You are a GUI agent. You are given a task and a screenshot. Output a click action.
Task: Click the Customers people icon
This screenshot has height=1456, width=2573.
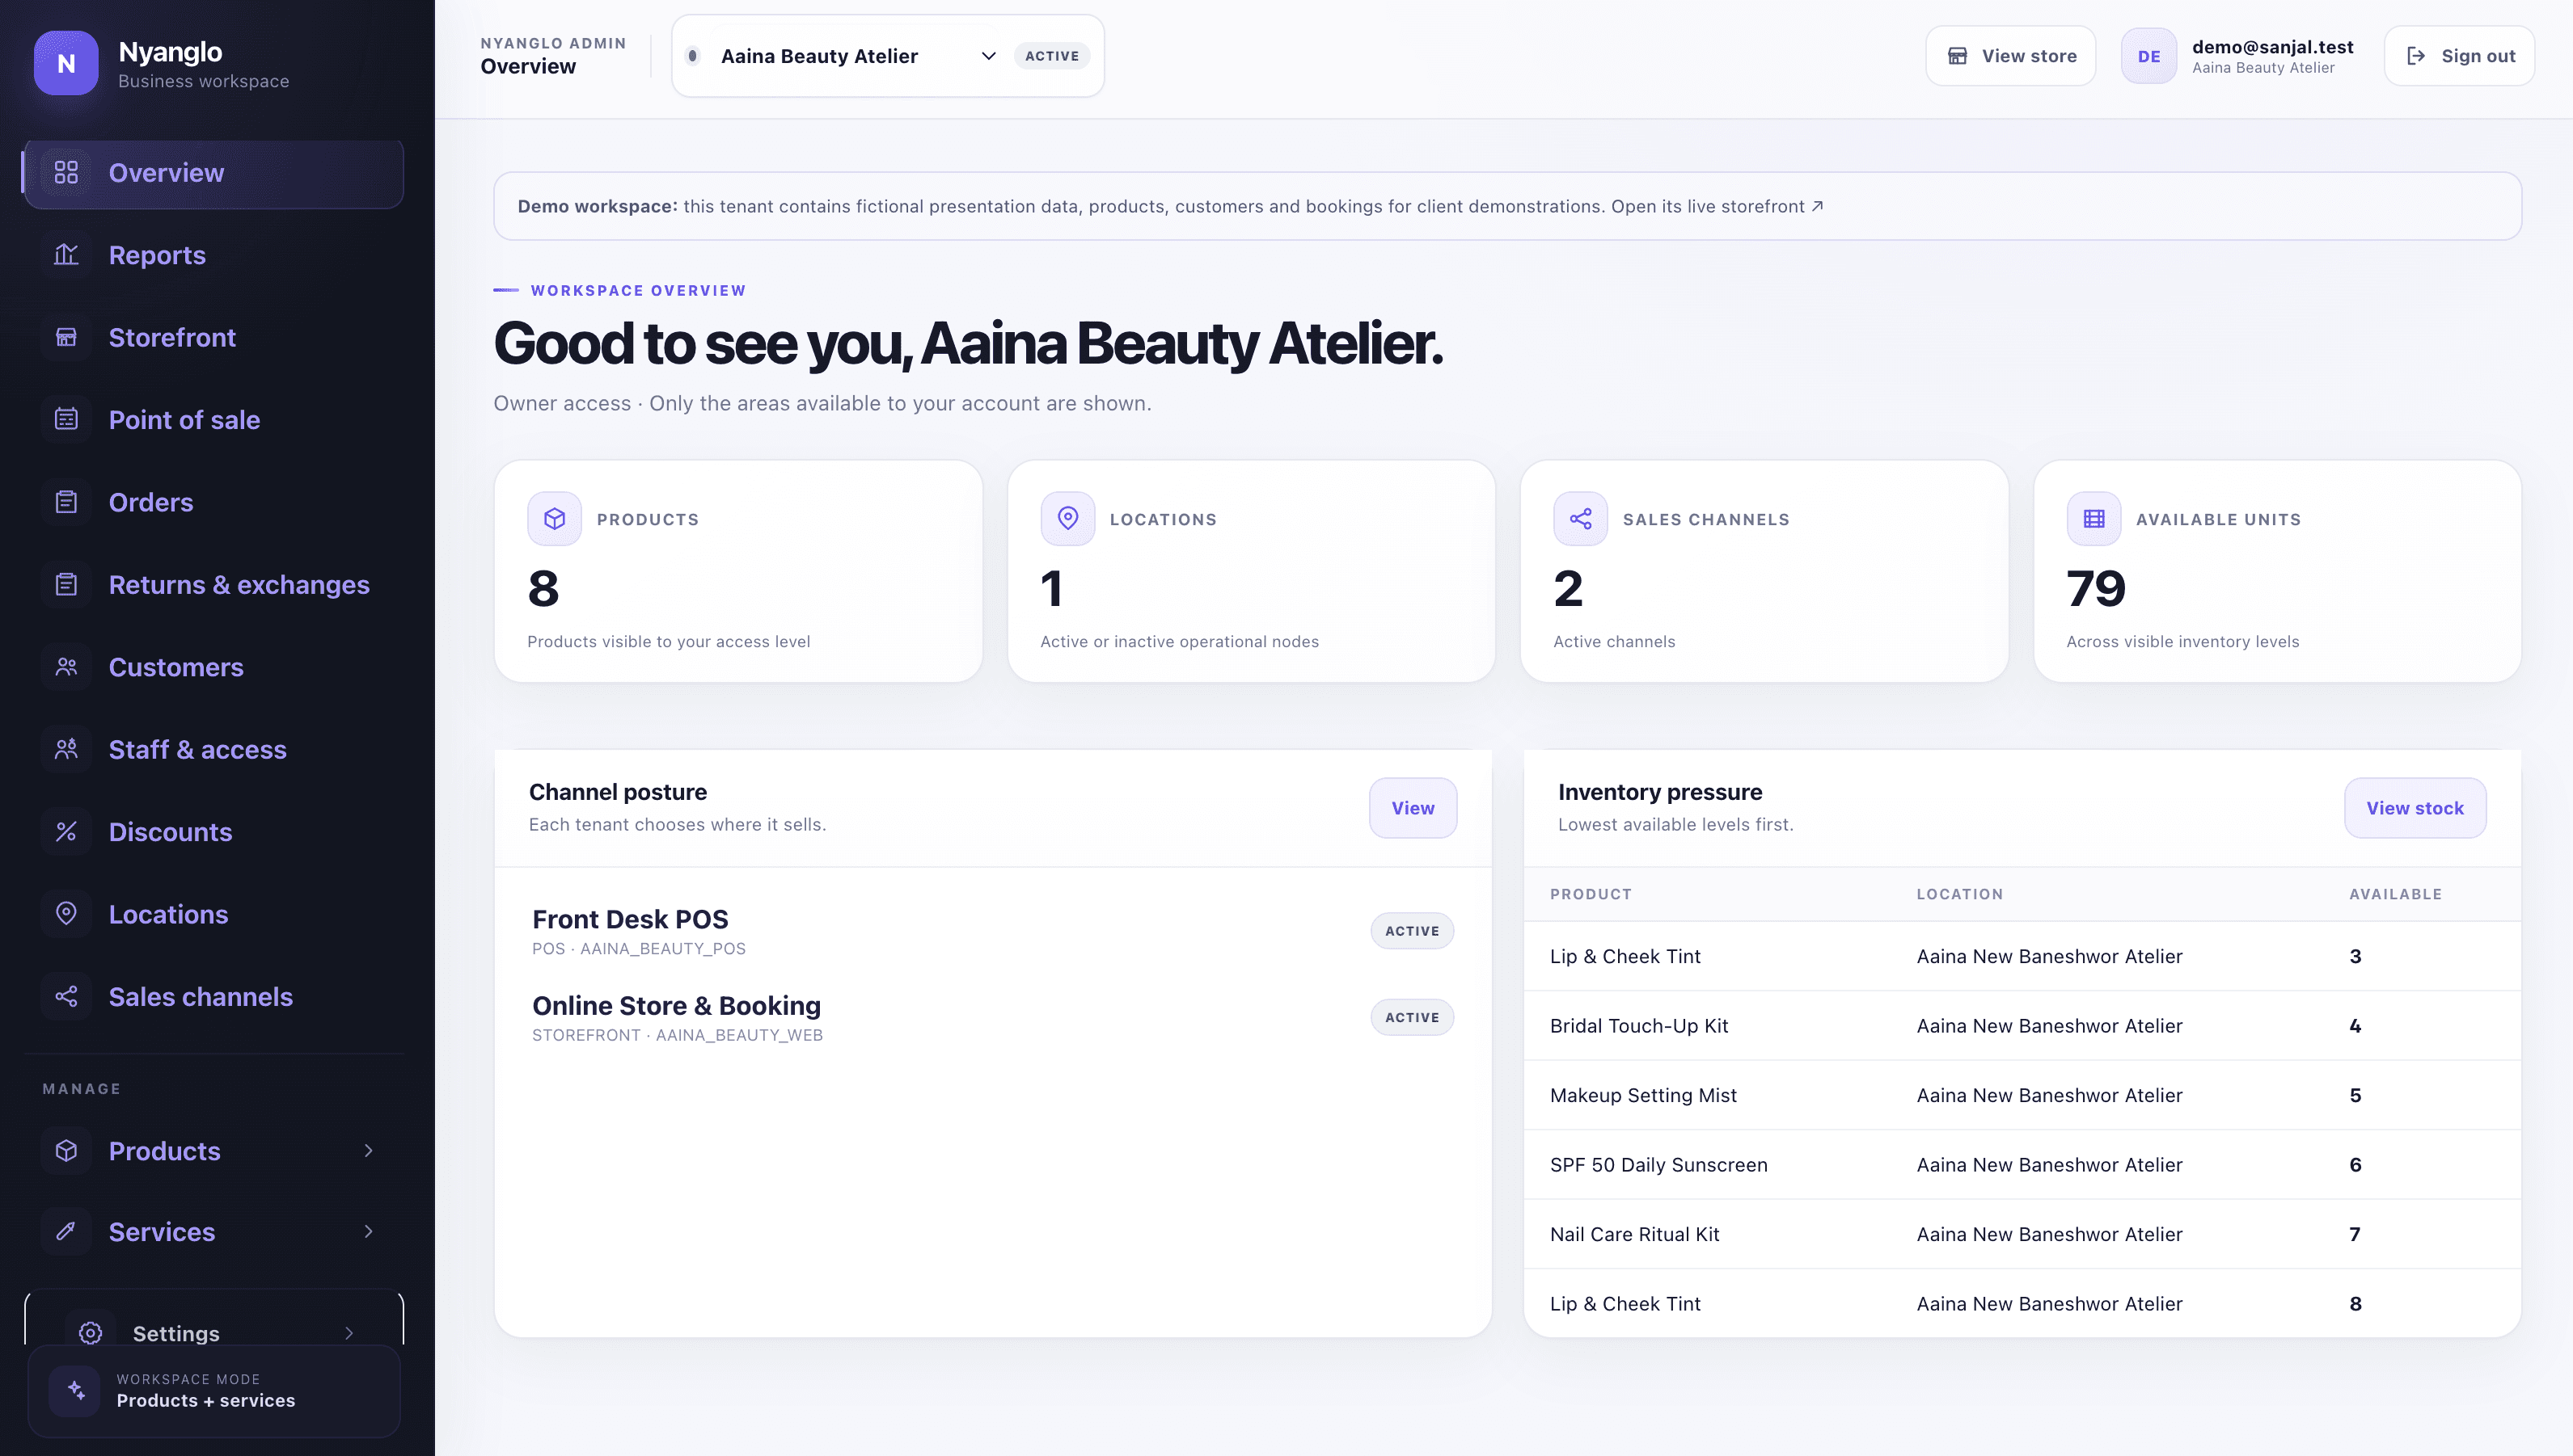coord(66,667)
